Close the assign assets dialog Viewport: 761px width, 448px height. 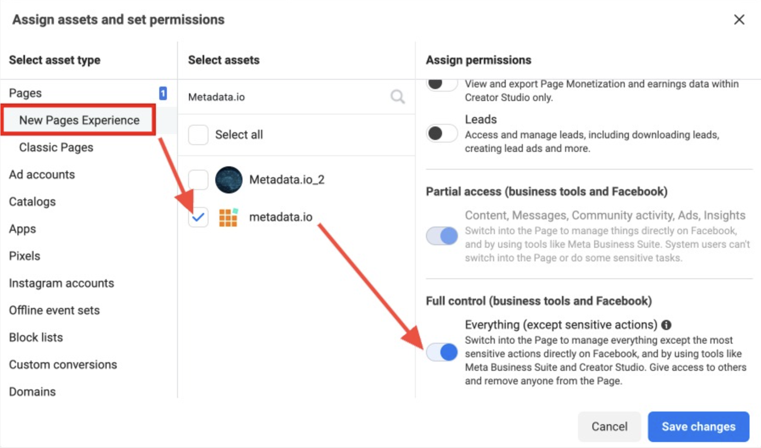(x=739, y=20)
